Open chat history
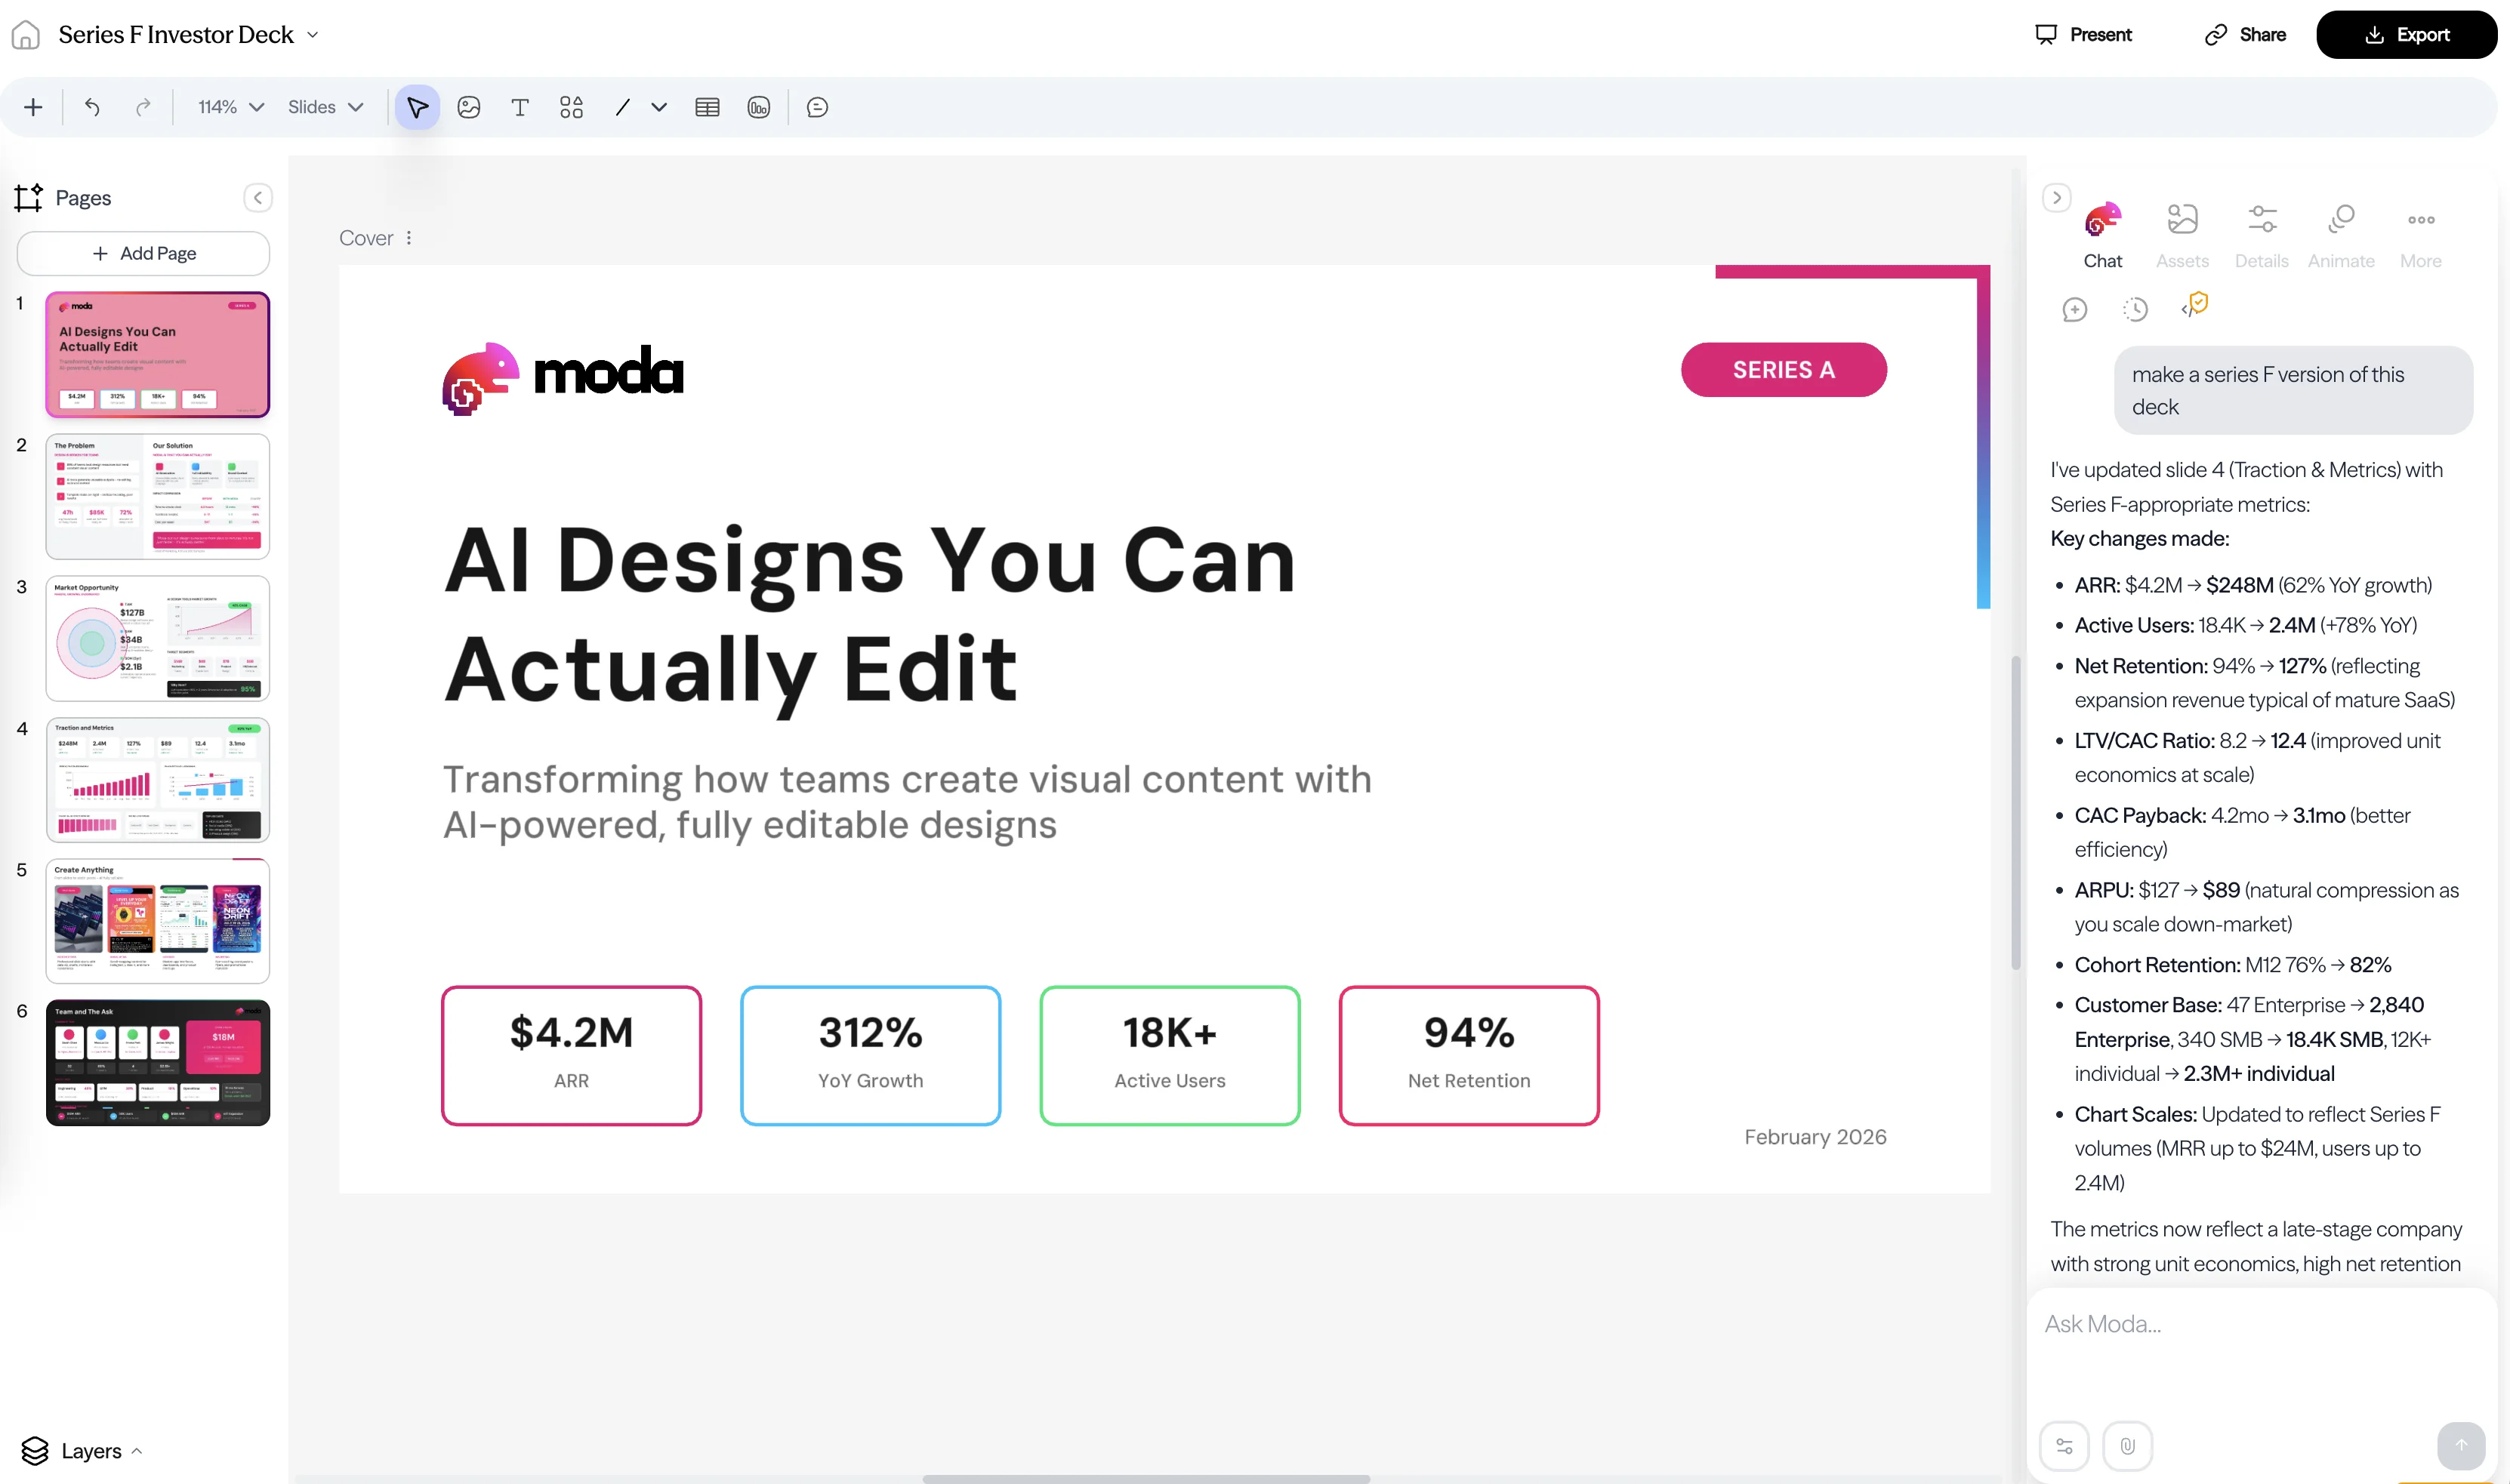The width and height of the screenshot is (2510, 1484). tap(2136, 309)
